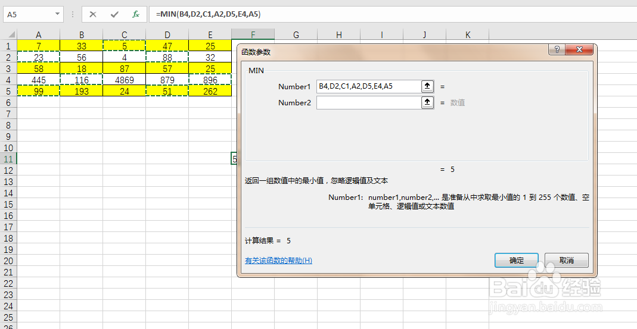Click cell A3 containing 58
Screen dimensions: 637x329
(x=39, y=68)
